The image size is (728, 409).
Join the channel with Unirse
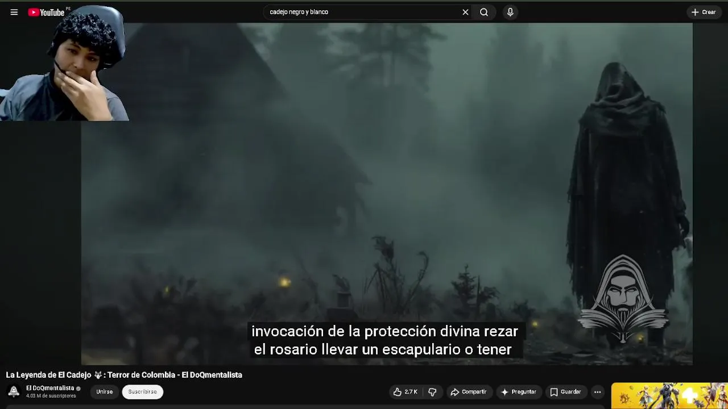[x=104, y=392]
